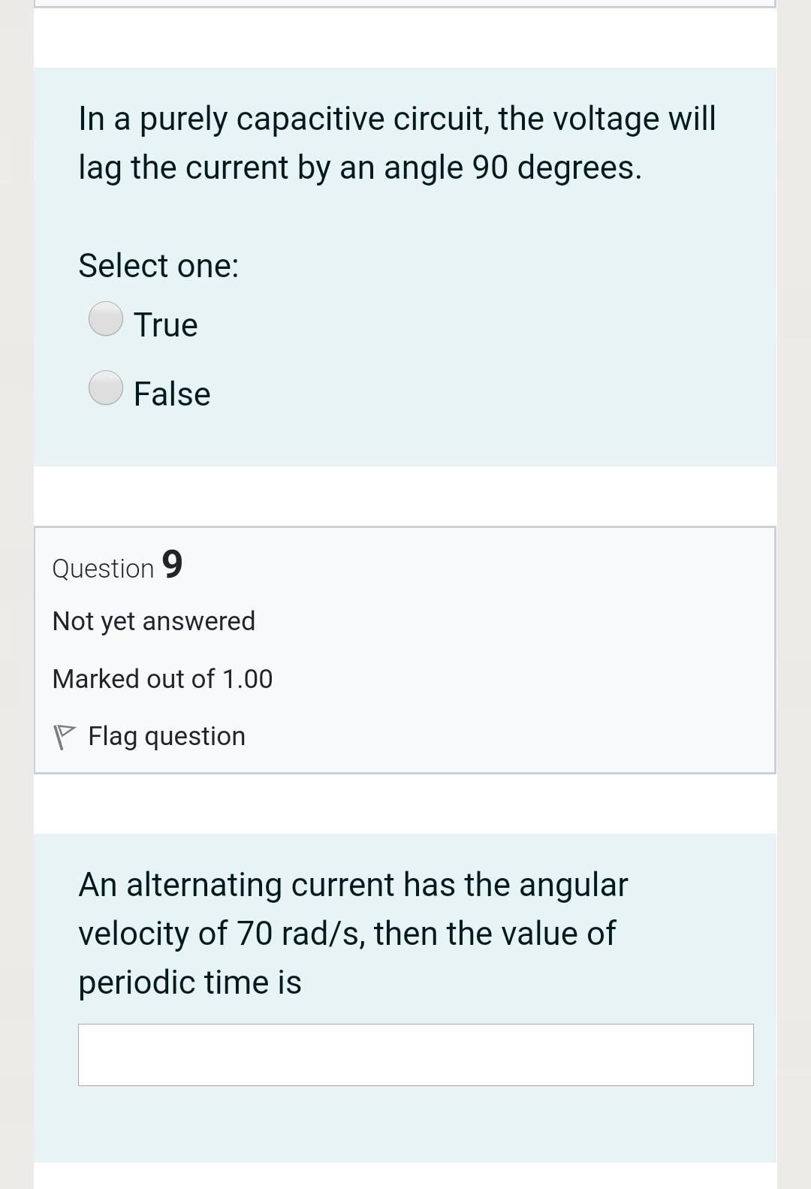Viewport: 811px width, 1189px height.
Task: Select the False radio button
Action: [x=106, y=388]
